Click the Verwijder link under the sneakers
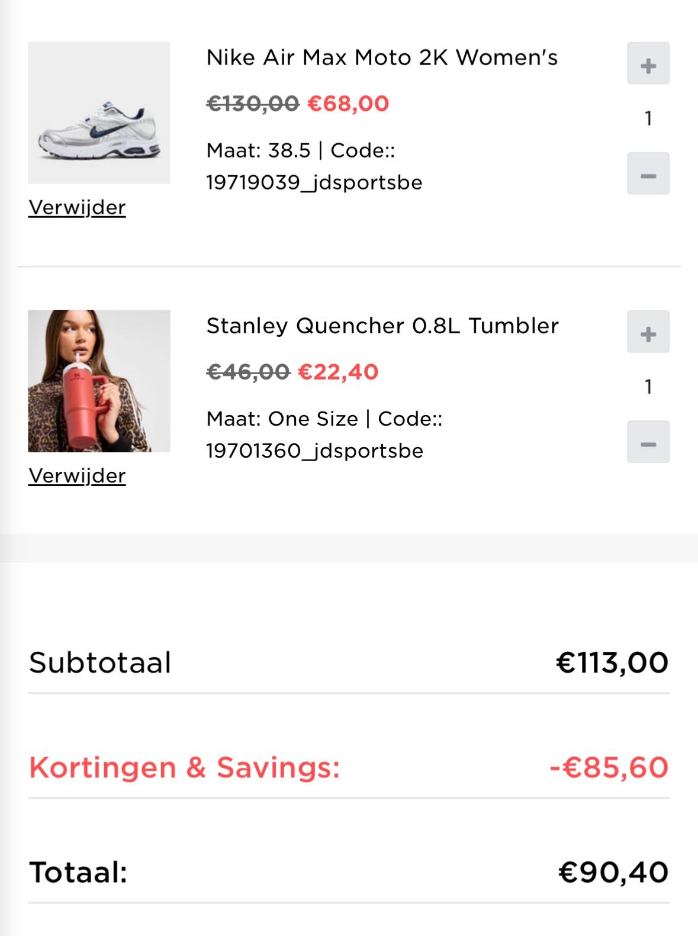 pyautogui.click(x=77, y=207)
